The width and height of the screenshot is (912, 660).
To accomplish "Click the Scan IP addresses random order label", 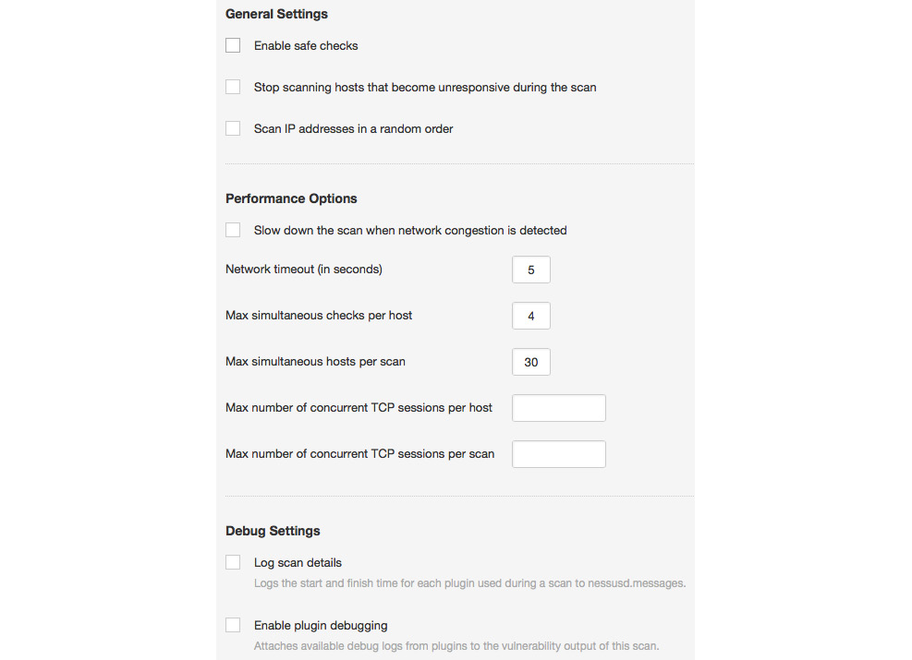I will point(354,129).
